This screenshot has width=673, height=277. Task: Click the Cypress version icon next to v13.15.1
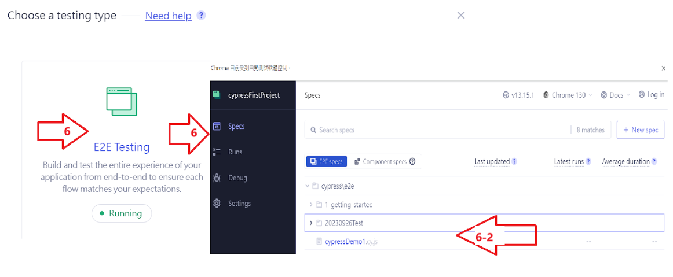tap(506, 95)
